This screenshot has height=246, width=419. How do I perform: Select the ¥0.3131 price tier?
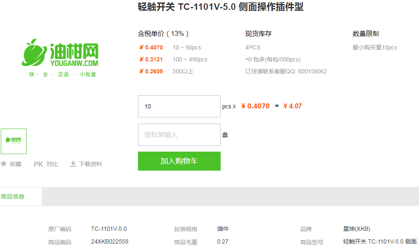tap(151, 59)
